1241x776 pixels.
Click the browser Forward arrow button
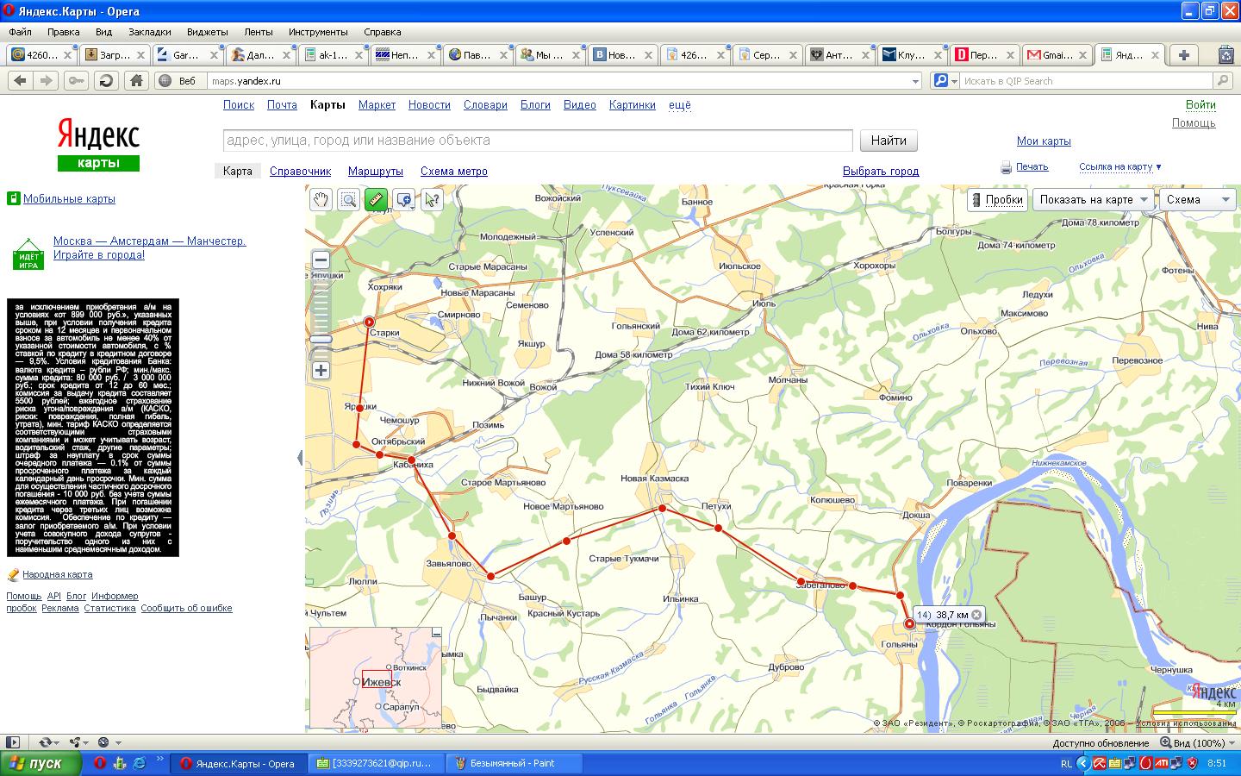47,80
